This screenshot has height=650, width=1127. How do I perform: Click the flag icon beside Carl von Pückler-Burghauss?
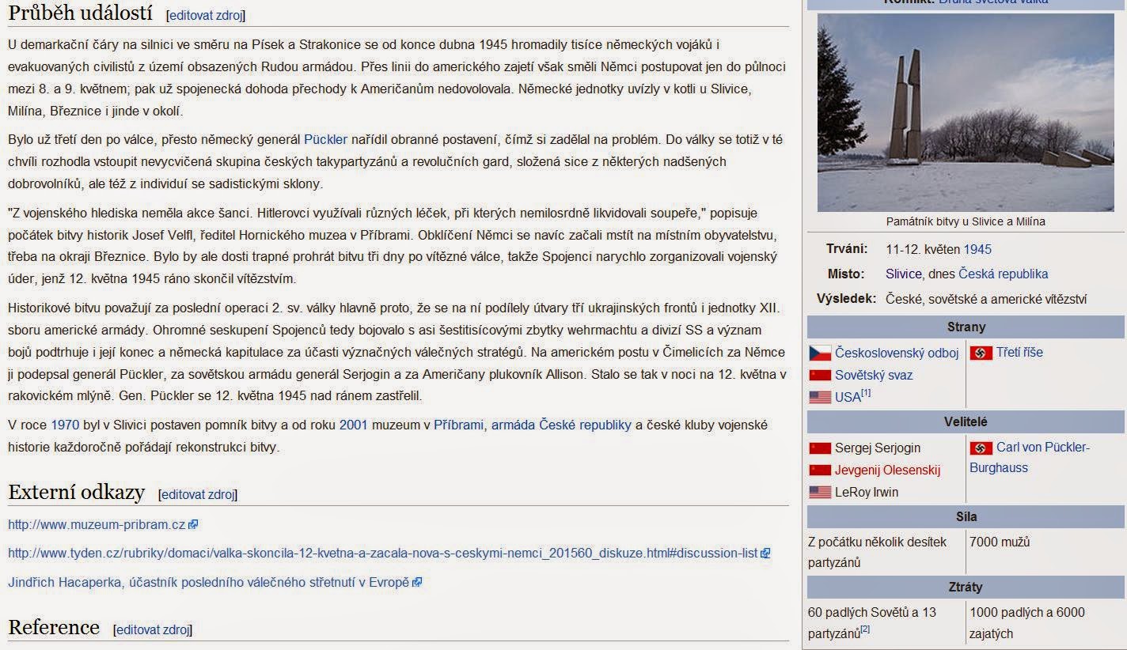point(981,448)
